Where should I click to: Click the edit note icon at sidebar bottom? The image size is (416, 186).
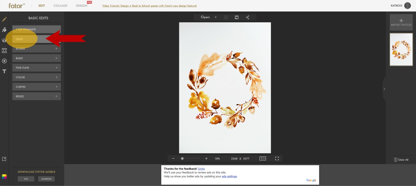4,159
